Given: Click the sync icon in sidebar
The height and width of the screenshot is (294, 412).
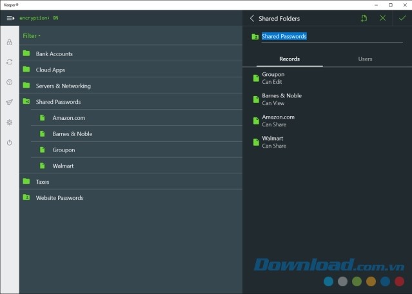Looking at the screenshot, I should point(9,62).
